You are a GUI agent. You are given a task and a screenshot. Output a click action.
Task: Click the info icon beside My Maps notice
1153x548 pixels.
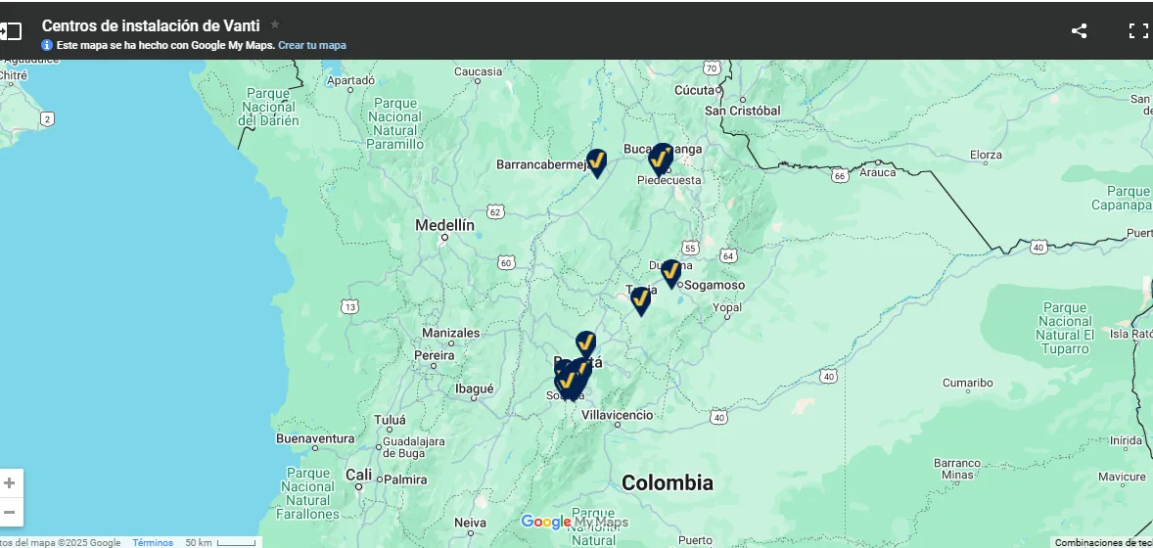[x=47, y=45]
